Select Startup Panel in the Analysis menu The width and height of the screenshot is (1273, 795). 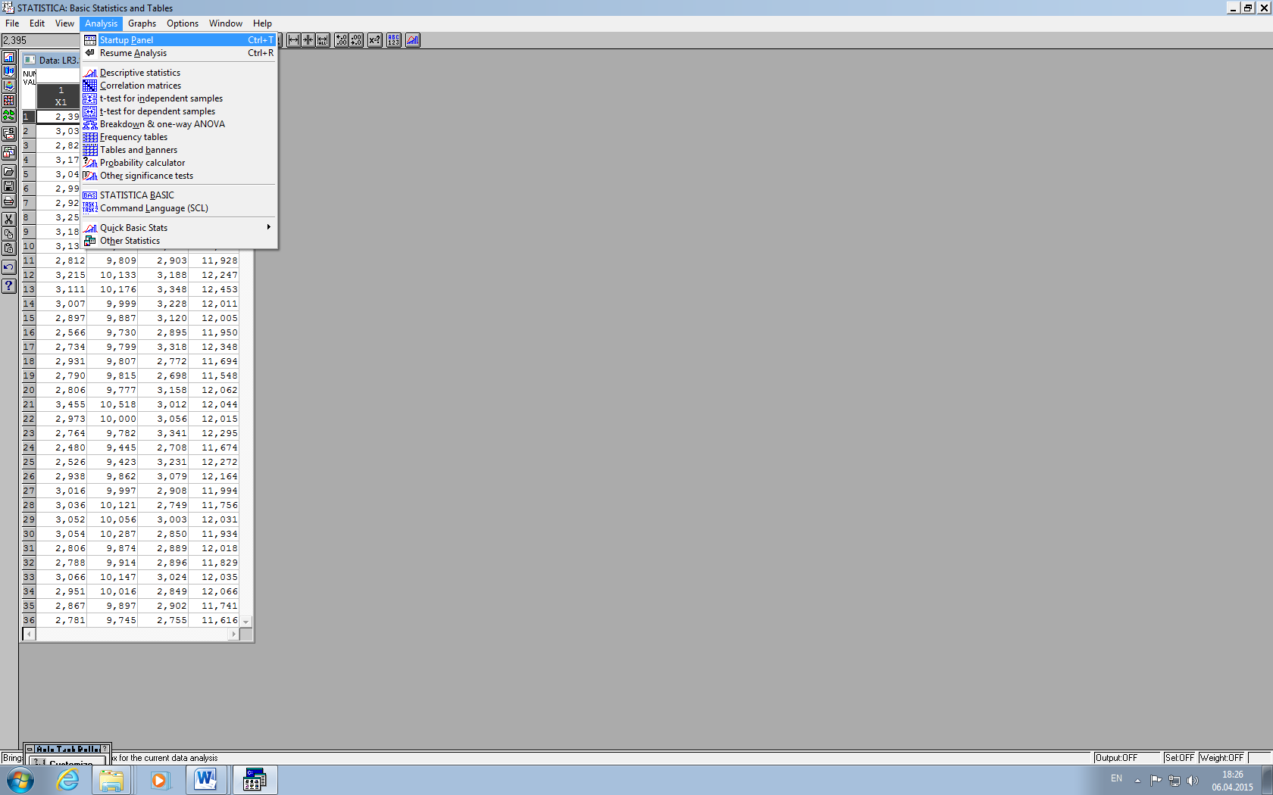(x=179, y=40)
